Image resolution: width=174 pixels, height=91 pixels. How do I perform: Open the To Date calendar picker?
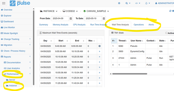[x=104, y=18]
